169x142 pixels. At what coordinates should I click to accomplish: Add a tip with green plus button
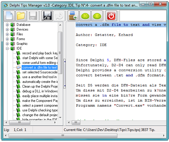[x=85, y=16]
